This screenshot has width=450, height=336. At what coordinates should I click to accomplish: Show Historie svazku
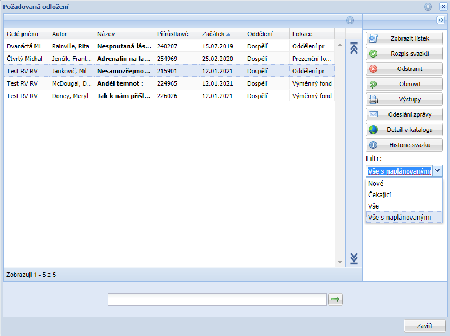(x=404, y=145)
